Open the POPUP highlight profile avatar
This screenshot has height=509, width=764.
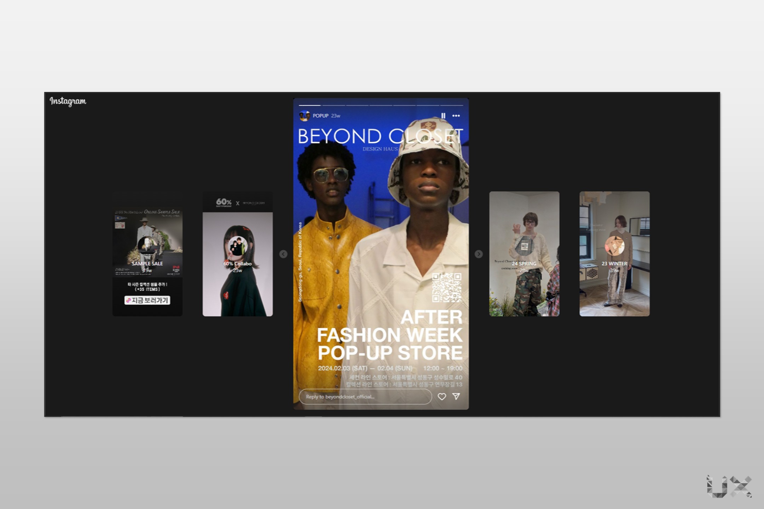point(304,116)
